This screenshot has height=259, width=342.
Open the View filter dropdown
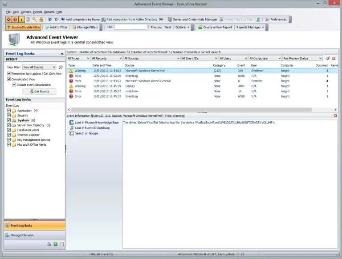pyautogui.click(x=39, y=67)
